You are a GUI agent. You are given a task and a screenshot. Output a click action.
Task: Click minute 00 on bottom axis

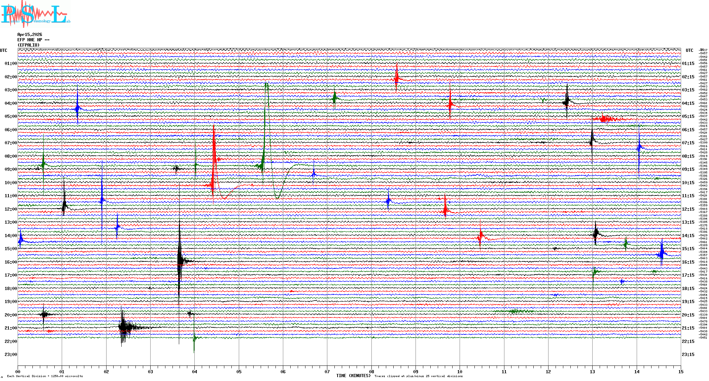(18, 371)
